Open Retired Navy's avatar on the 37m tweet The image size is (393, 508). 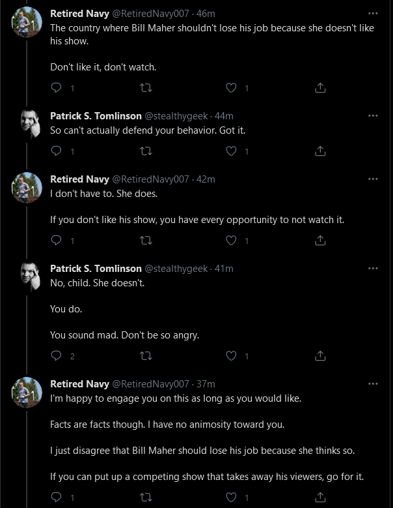[x=27, y=393]
